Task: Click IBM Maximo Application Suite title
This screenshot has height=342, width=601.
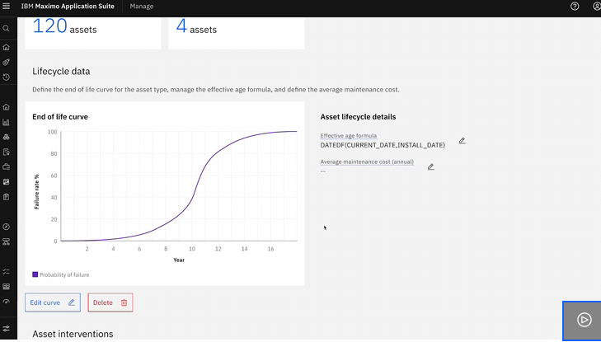Action: pos(68,6)
